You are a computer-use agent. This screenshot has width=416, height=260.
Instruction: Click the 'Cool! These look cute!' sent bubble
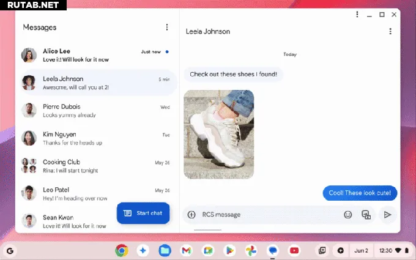pos(360,193)
